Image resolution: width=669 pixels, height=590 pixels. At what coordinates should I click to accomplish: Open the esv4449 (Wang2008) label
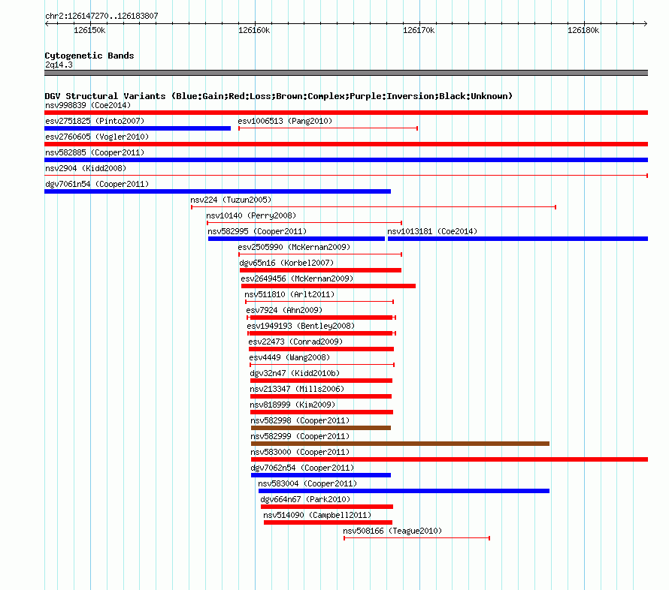pos(289,357)
